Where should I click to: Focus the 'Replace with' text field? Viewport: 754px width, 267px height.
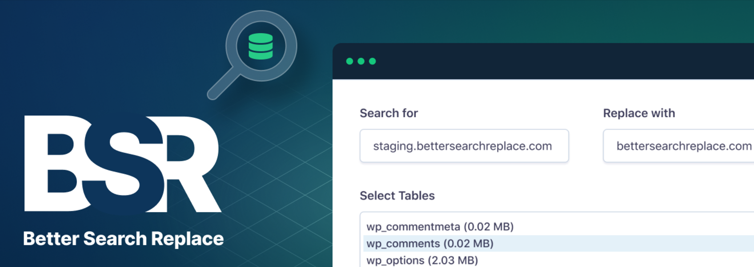coord(678,146)
